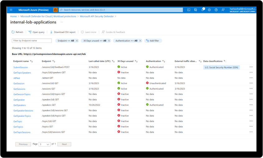The height and width of the screenshot is (158, 263).
Task: Open the more options ellipsis for the SubmitSession row
Action: (x=251, y=67)
